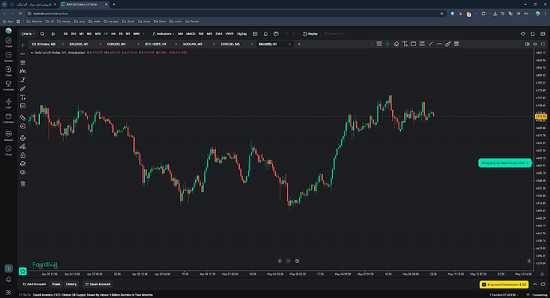The image size is (550, 298).
Task: Select the trend line tool in floating toolbar
Action: (430, 44)
